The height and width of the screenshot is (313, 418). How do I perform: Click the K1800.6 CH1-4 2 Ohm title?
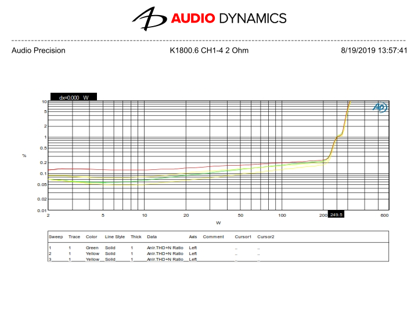[209, 50]
